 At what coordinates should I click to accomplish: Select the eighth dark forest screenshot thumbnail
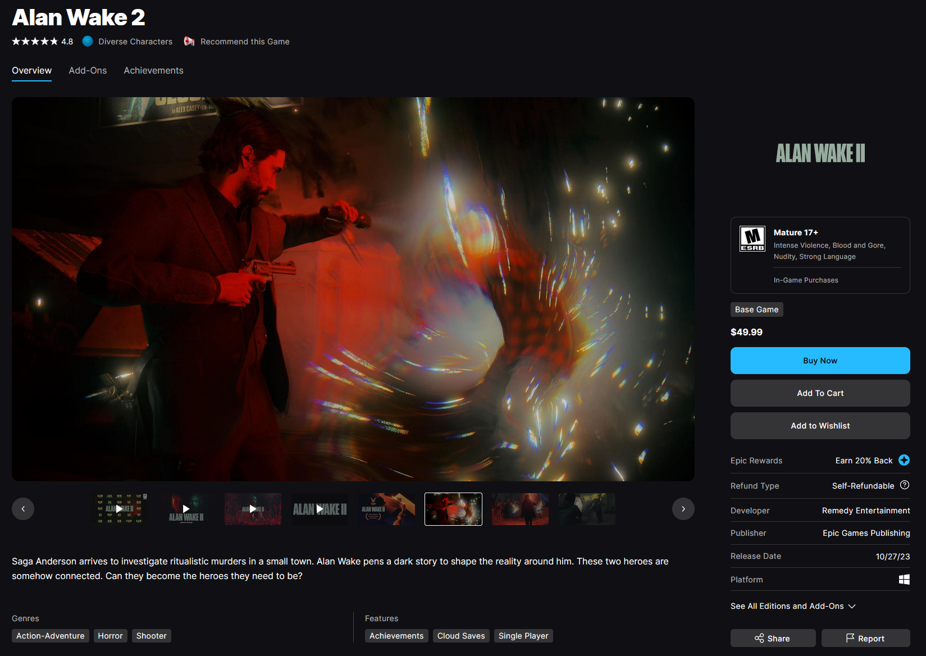[x=587, y=509]
